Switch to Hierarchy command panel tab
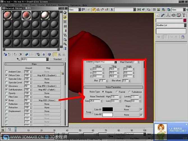The image size is (188, 141). [168, 15]
